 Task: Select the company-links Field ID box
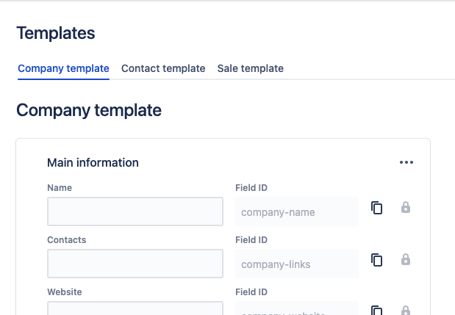[296, 264]
